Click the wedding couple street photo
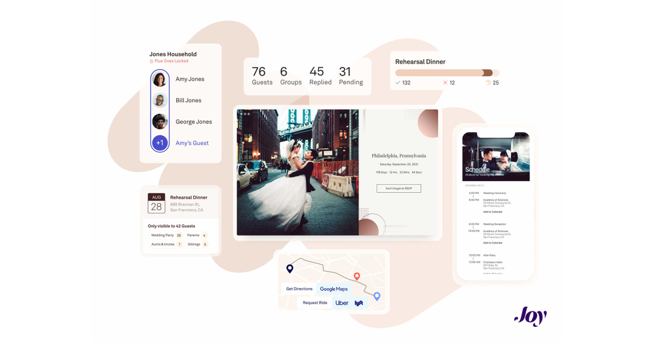Screen dimensions: 653x342 click(298, 172)
